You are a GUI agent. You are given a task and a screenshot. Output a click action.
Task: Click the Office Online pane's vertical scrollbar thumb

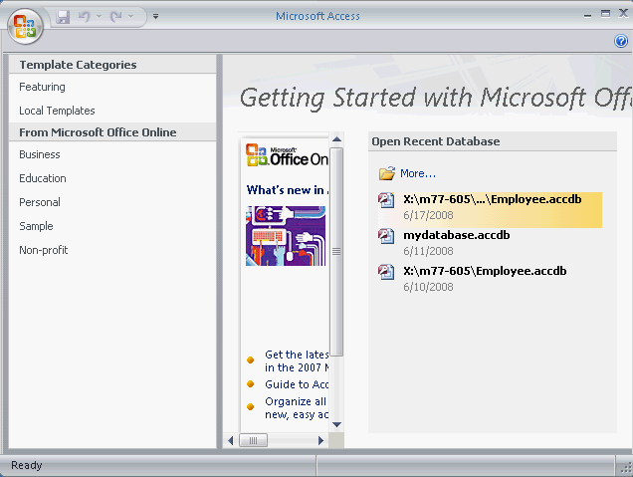click(x=336, y=251)
